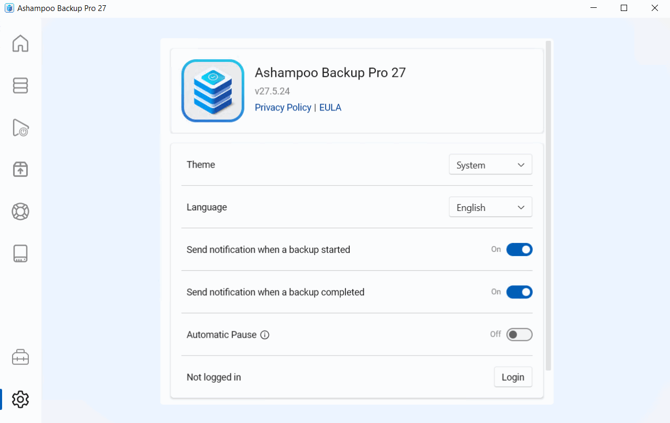670x423 pixels.
Task: Click the 'Not logged in' status text
Action: 214,377
